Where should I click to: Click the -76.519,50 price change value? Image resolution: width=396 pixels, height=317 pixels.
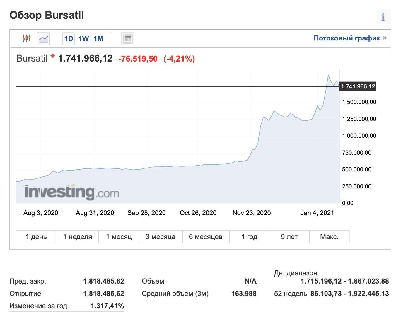[138, 59]
